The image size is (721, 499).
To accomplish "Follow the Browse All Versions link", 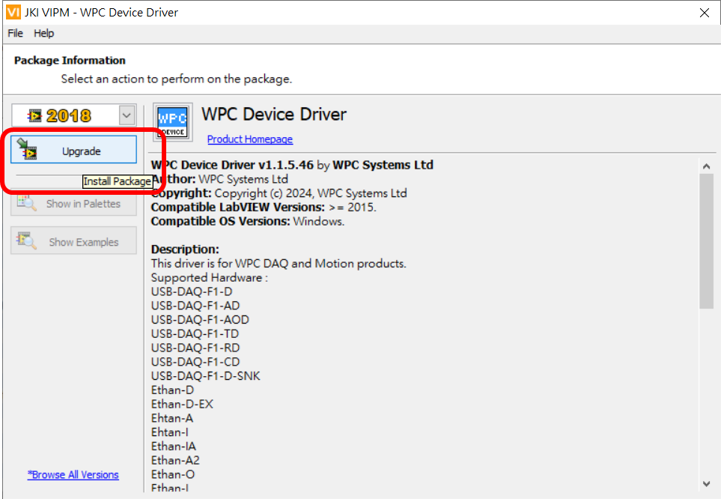I will pyautogui.click(x=73, y=474).
